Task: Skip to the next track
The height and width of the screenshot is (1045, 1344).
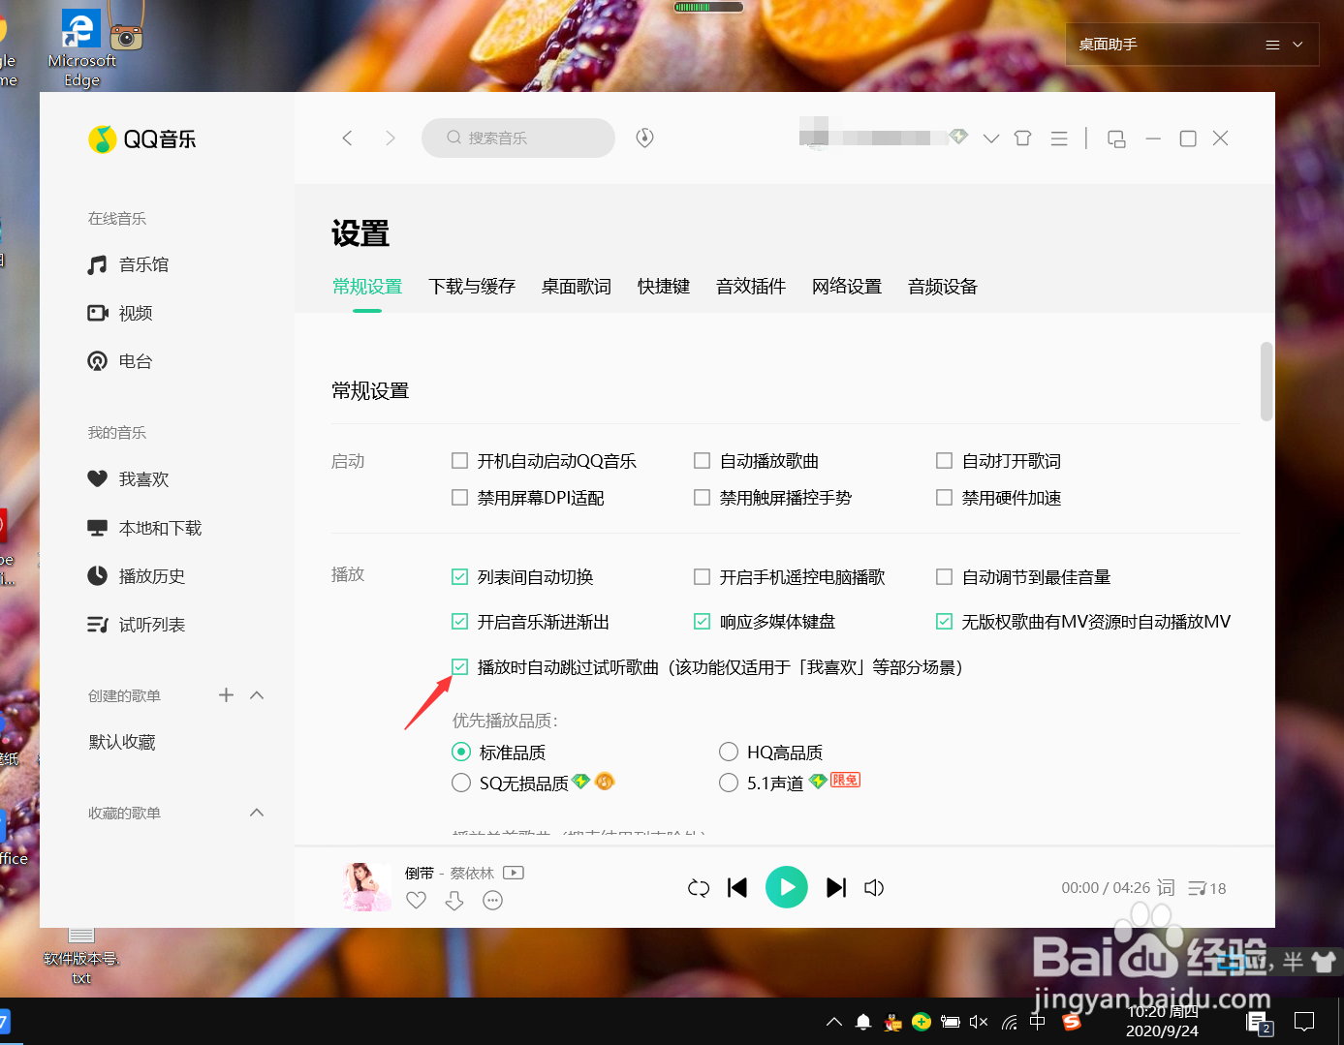Action: (836, 887)
